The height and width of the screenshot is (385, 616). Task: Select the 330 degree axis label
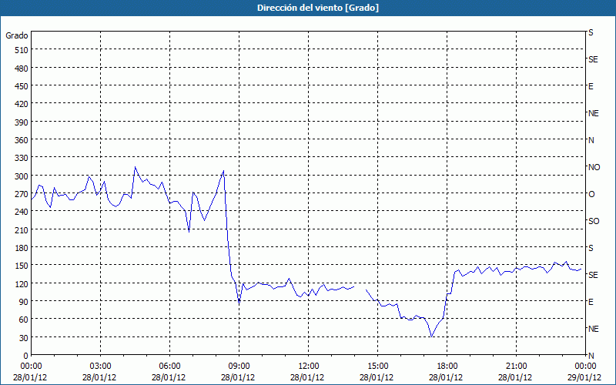22,158
